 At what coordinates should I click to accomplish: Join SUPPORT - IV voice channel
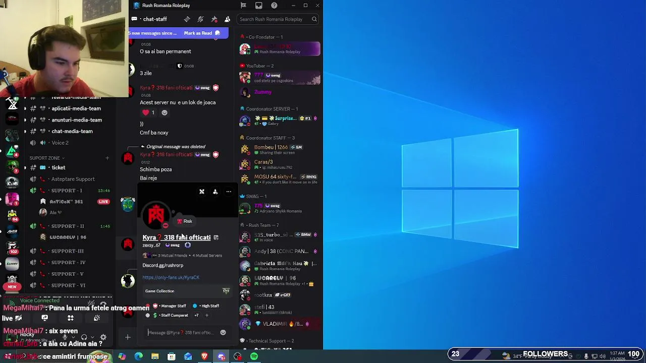pyautogui.click(x=70, y=263)
